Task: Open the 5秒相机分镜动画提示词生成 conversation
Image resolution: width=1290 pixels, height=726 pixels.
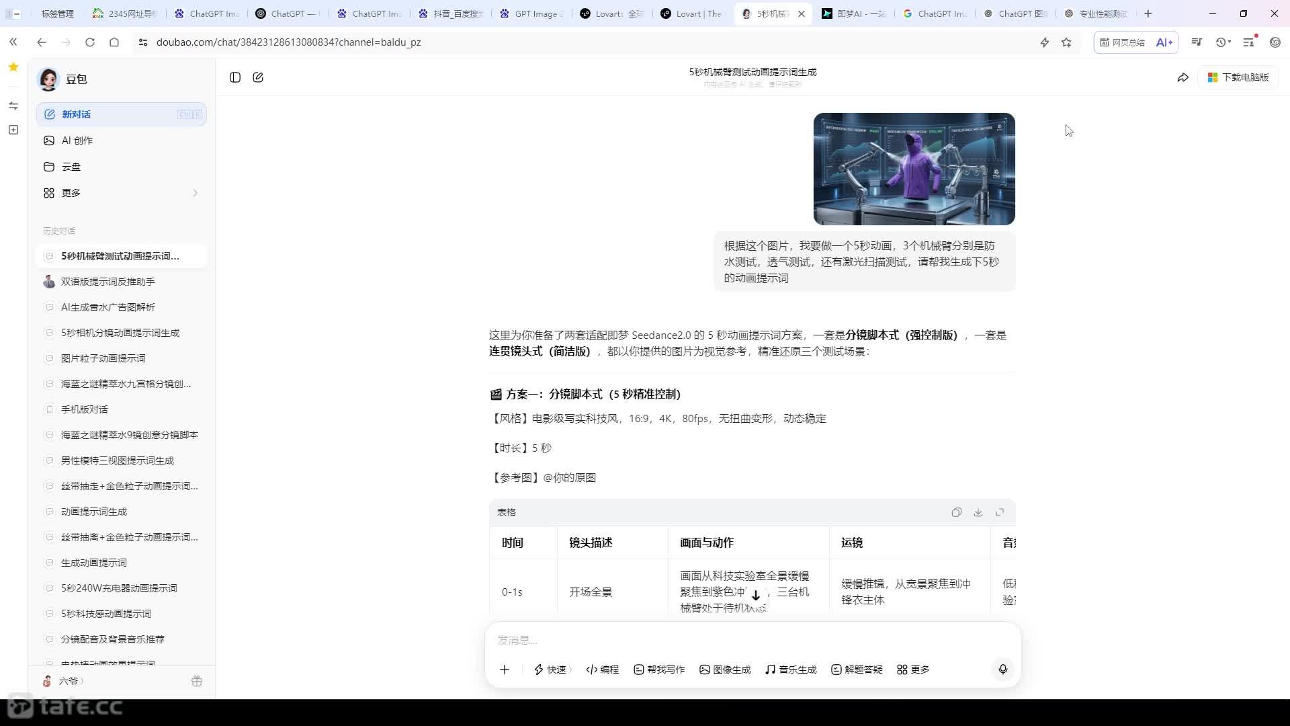Action: coord(122,333)
